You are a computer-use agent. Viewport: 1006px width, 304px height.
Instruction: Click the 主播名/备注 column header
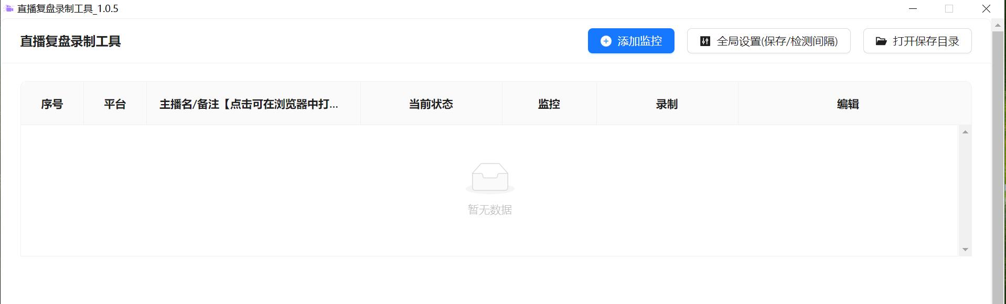249,104
